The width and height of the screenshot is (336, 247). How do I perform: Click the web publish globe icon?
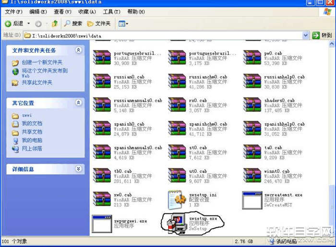[x=15, y=71]
